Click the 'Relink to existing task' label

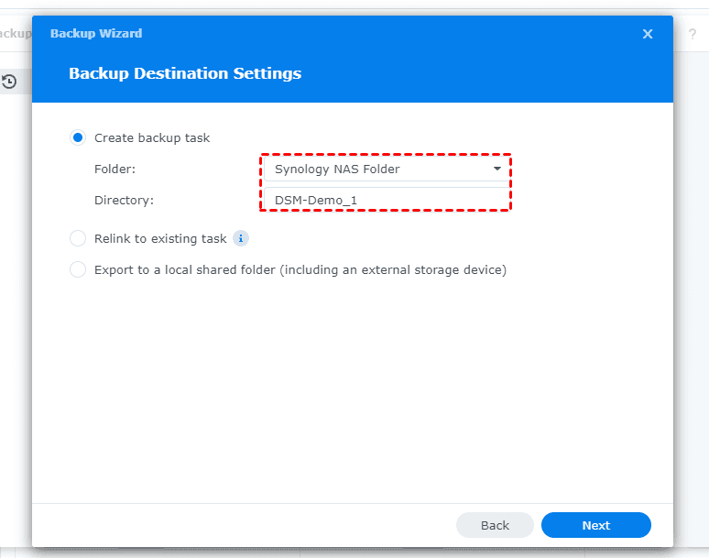coord(160,238)
